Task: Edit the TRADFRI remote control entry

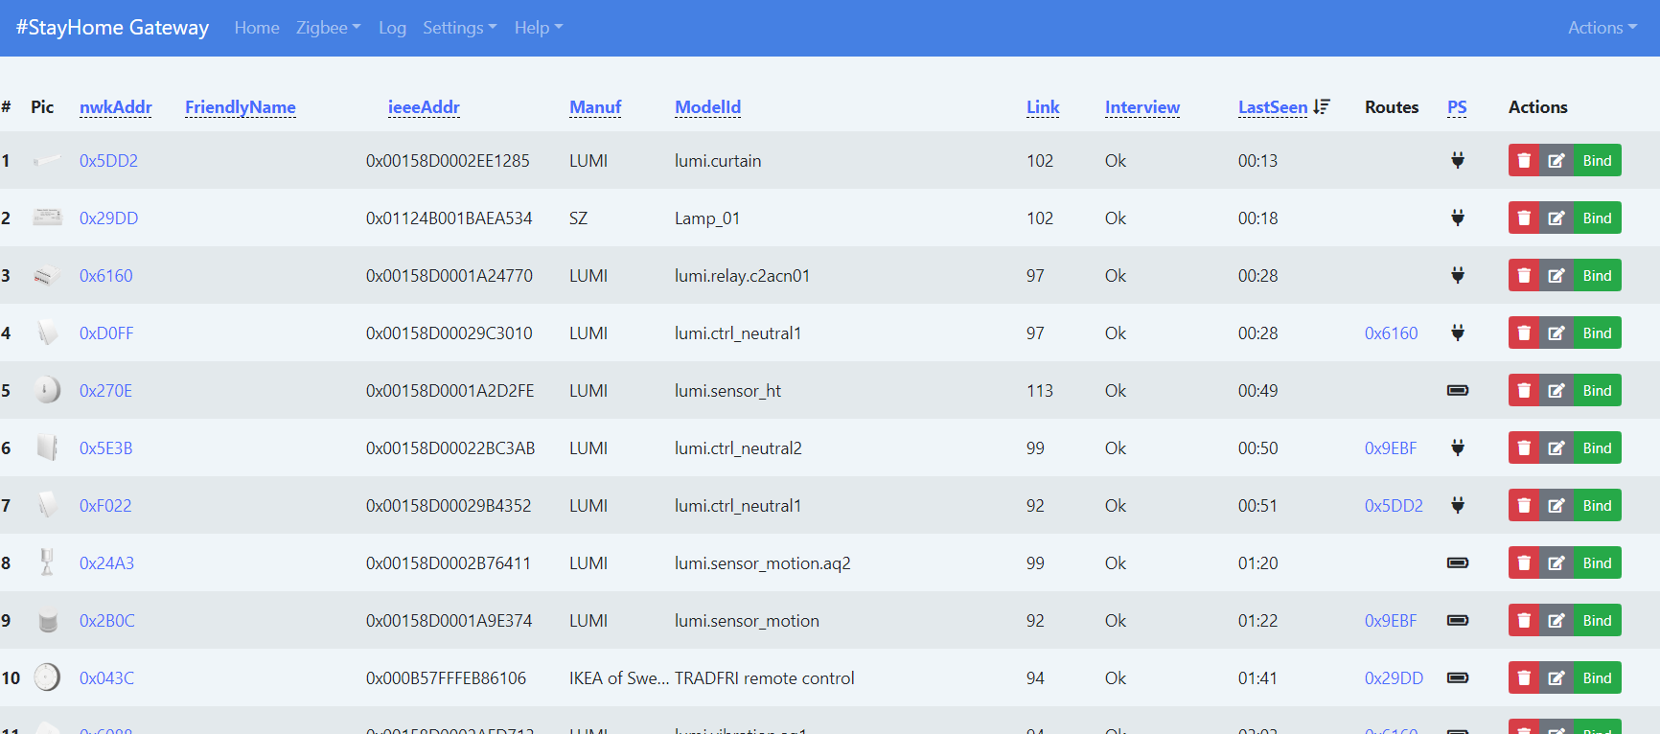Action: 1556,677
